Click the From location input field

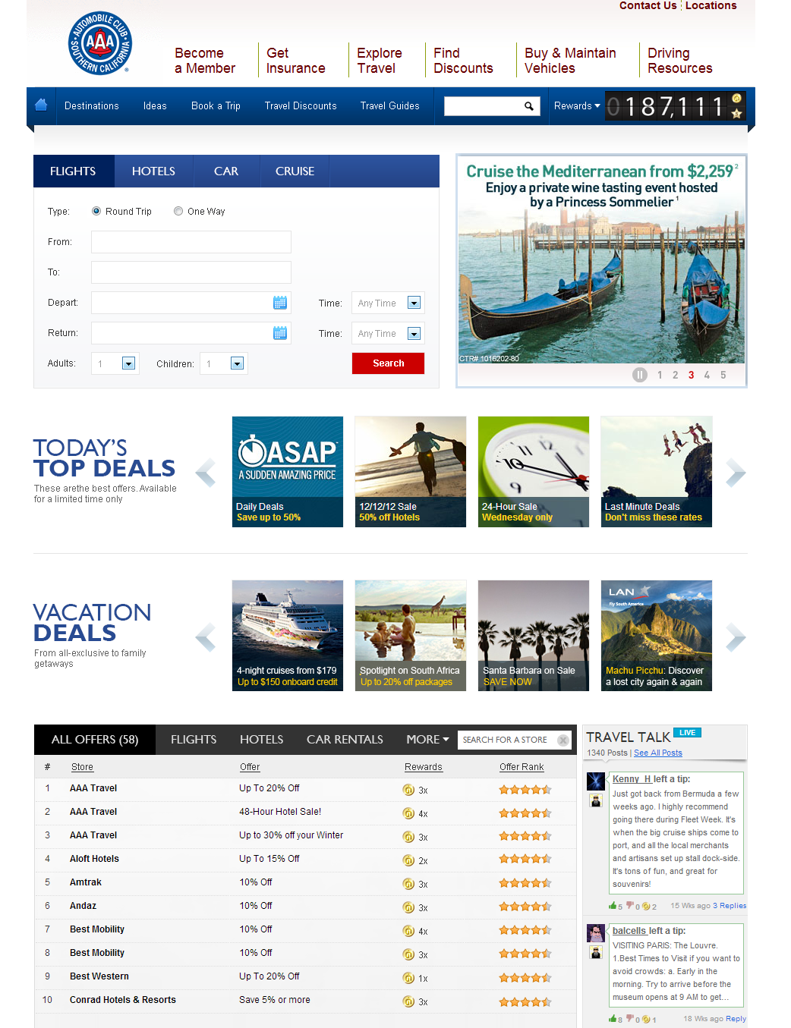(191, 242)
